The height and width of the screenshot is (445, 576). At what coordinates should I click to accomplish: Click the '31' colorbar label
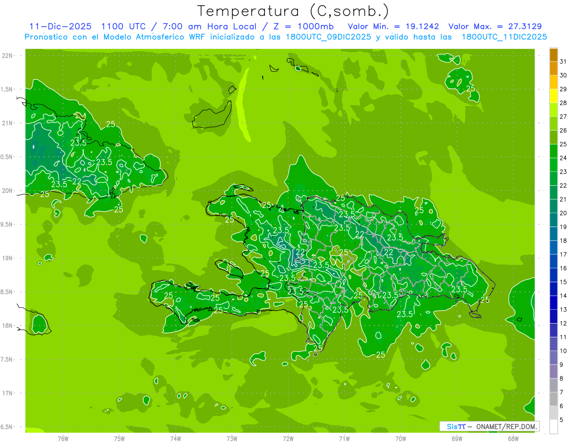(x=563, y=61)
